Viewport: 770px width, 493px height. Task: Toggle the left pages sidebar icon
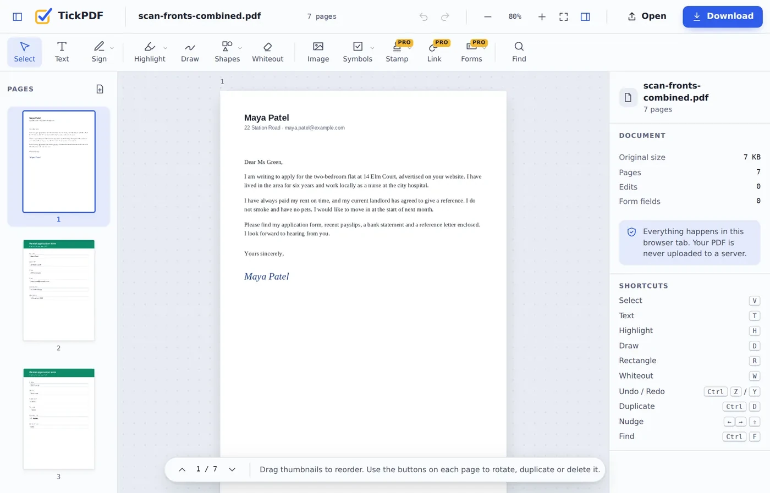(x=18, y=16)
